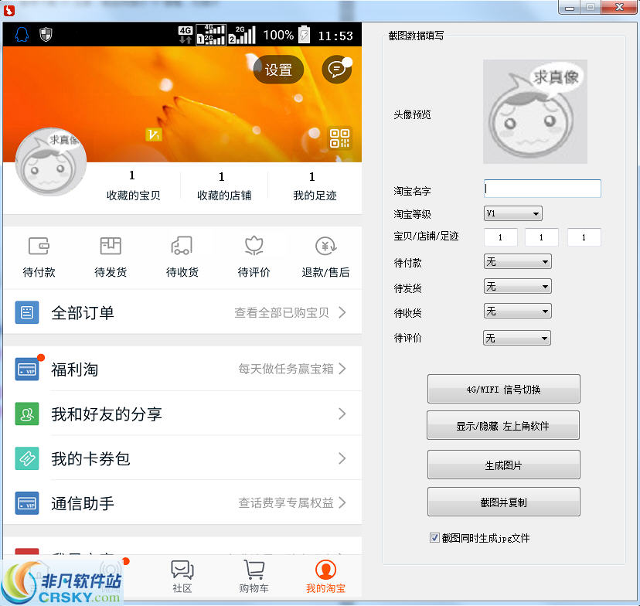Click the 截图并复制 button
The width and height of the screenshot is (640, 606).
click(504, 502)
